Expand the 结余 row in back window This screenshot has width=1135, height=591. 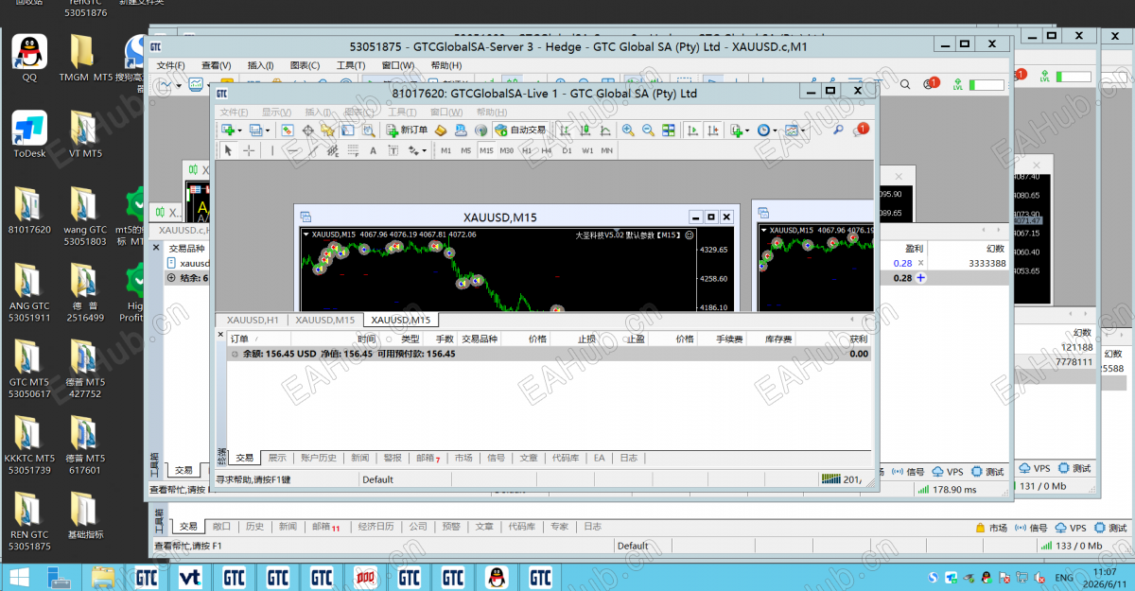(171, 278)
